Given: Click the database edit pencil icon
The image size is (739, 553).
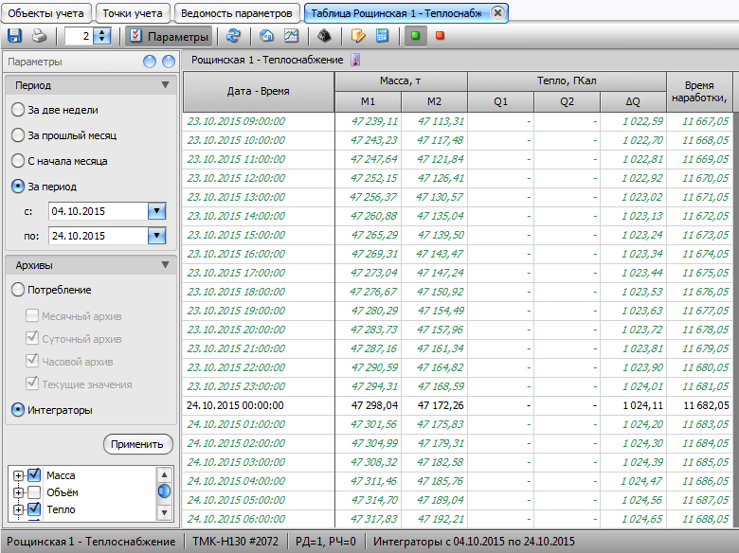Looking at the screenshot, I should tap(358, 36).
